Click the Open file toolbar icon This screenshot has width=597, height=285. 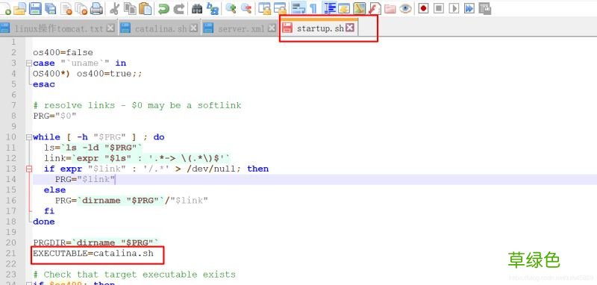(x=19, y=8)
